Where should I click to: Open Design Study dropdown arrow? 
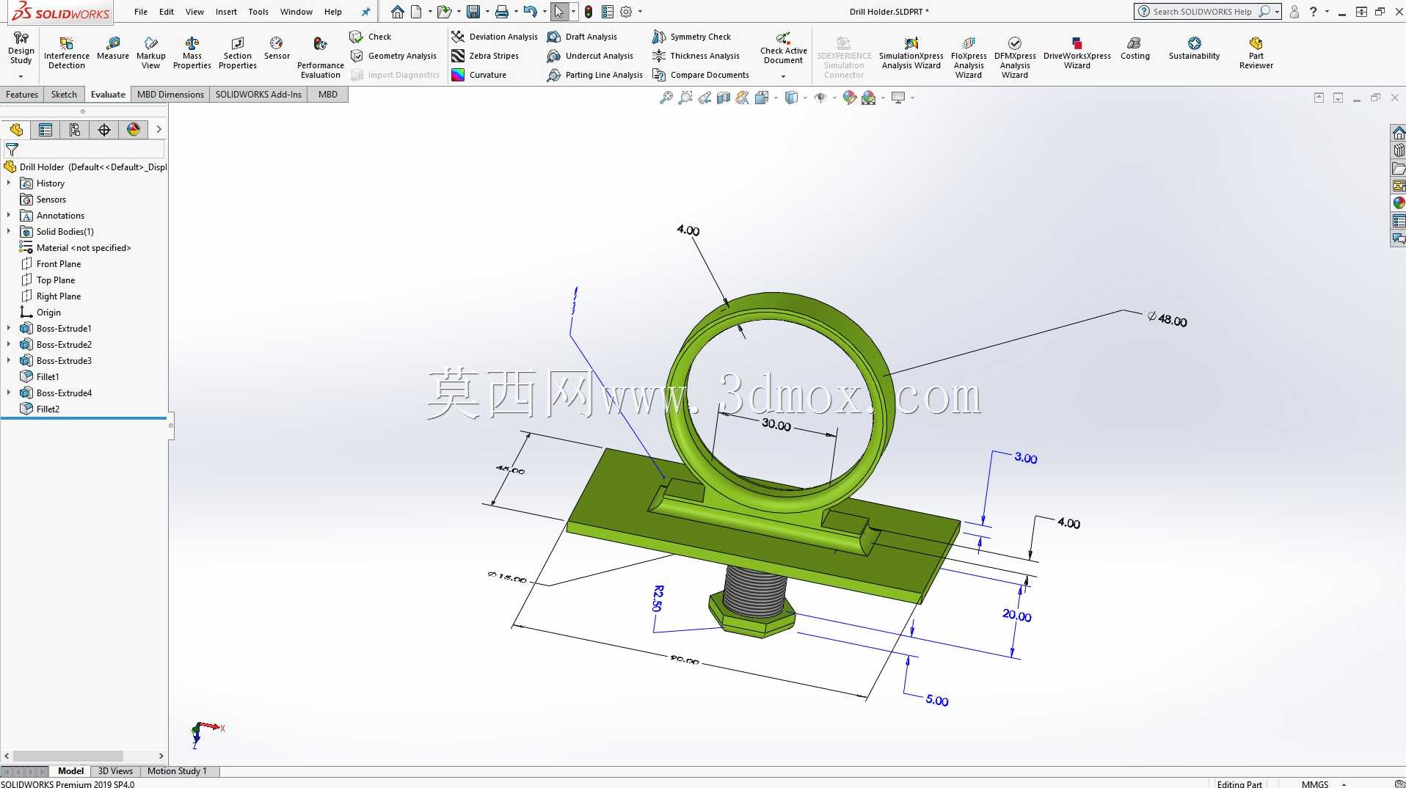[21, 76]
